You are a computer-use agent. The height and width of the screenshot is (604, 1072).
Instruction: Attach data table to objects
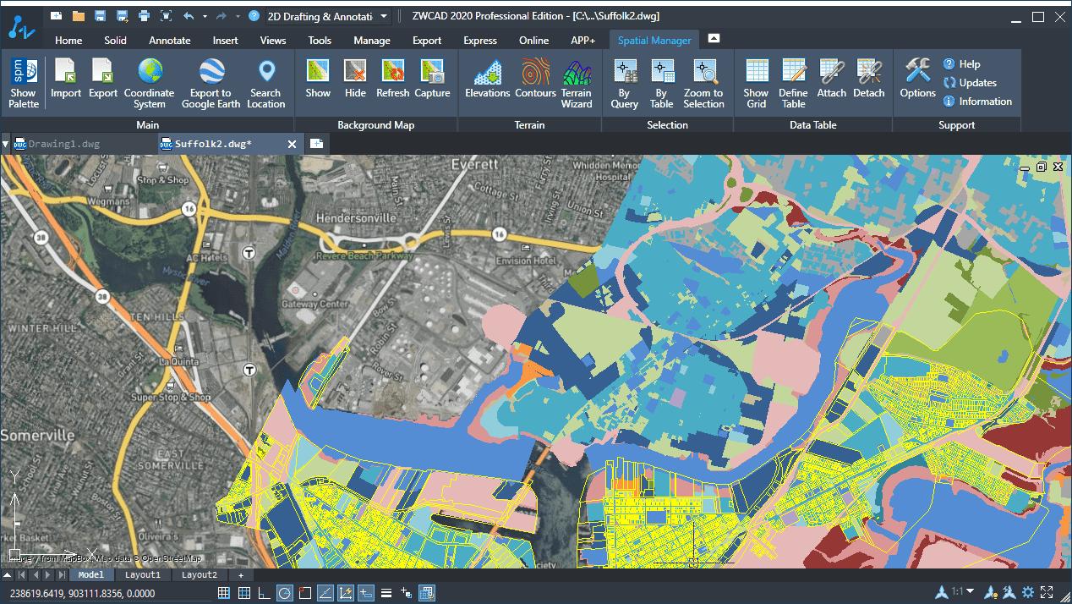(x=831, y=79)
